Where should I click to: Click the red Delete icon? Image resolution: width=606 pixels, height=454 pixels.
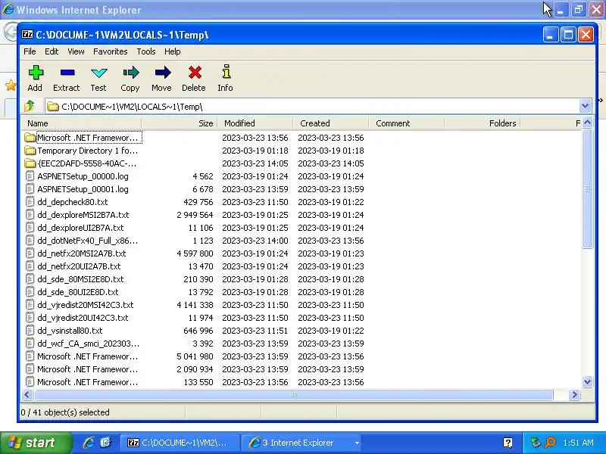click(195, 73)
